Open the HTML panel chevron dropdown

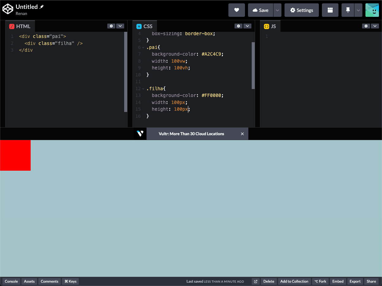click(120, 26)
